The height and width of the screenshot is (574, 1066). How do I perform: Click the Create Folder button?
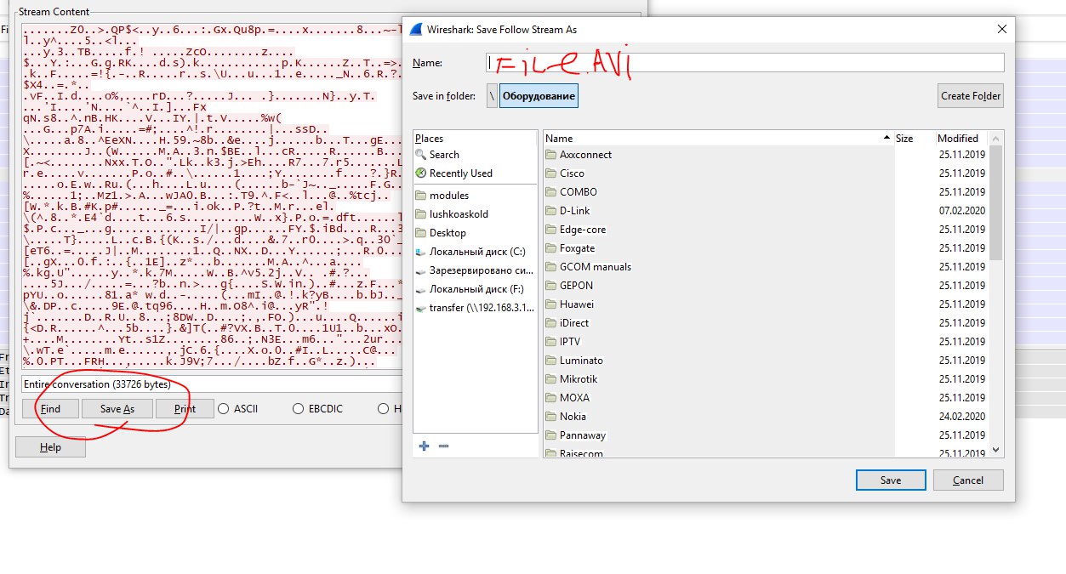point(971,96)
